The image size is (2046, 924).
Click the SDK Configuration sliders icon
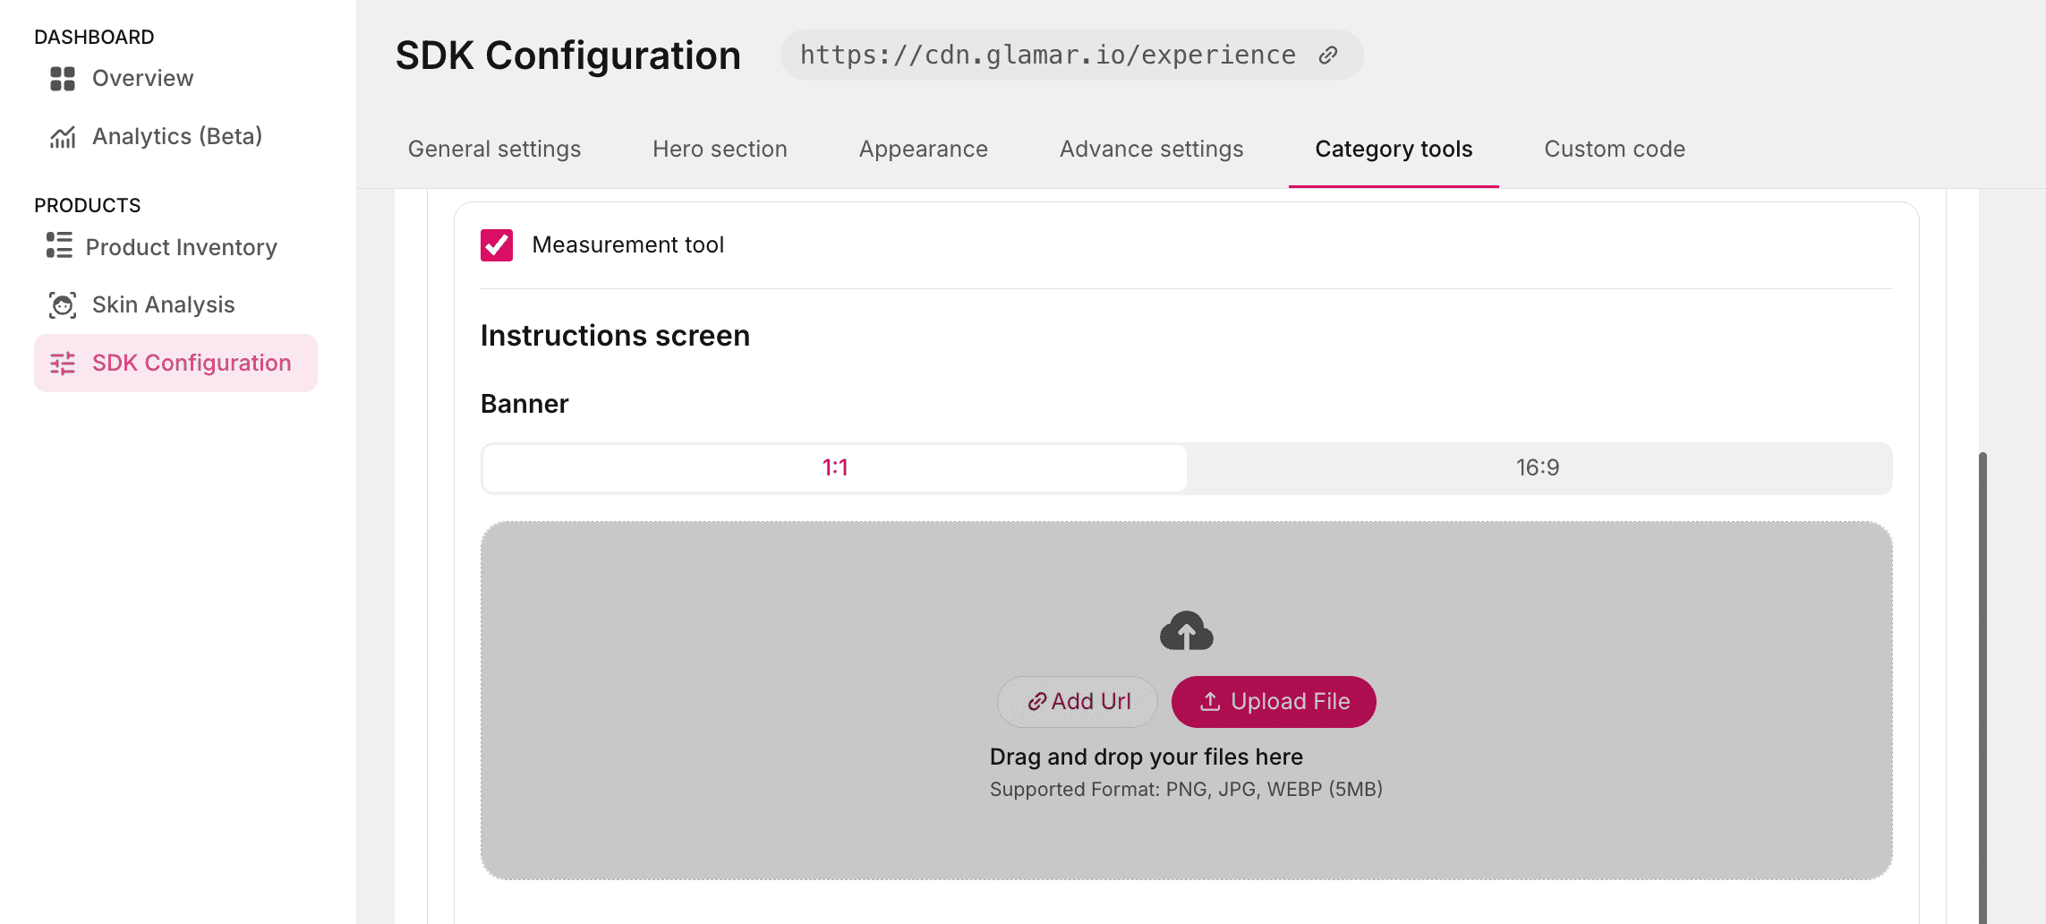click(x=63, y=364)
